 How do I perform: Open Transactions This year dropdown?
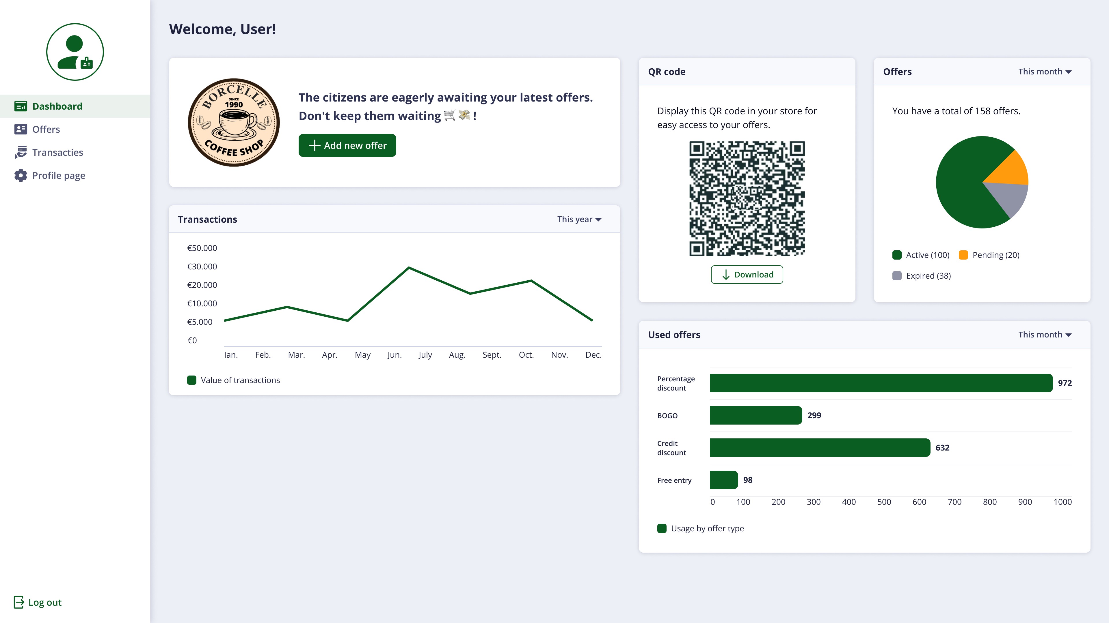579,219
